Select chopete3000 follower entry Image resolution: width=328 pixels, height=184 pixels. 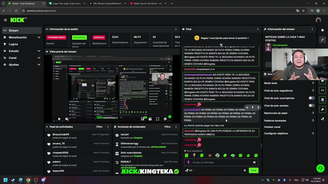[78, 154]
